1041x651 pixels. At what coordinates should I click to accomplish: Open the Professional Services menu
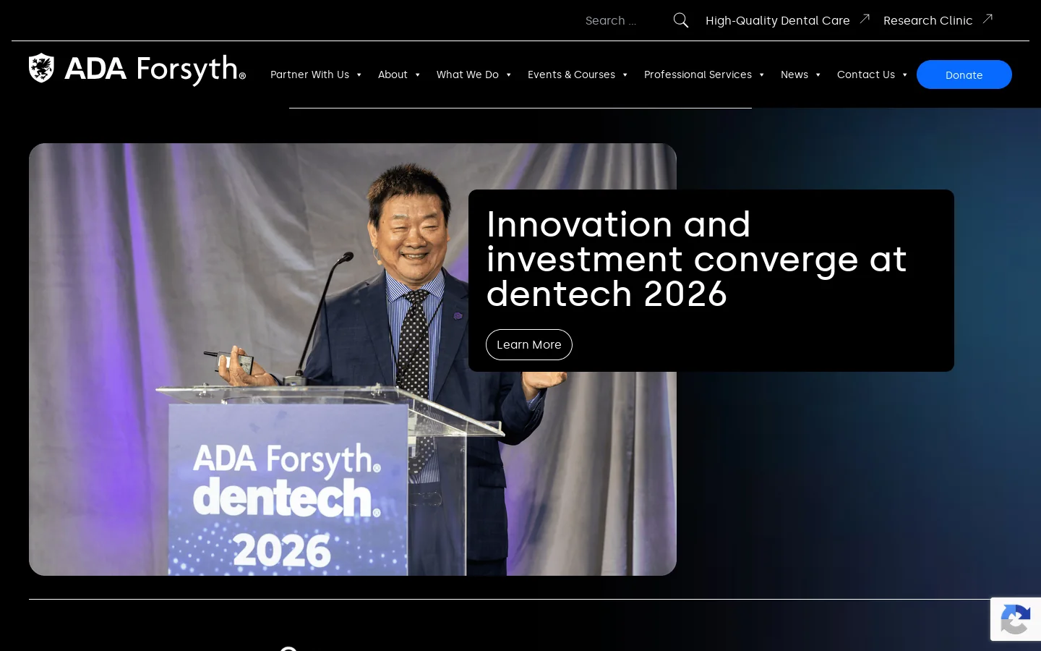coord(698,75)
